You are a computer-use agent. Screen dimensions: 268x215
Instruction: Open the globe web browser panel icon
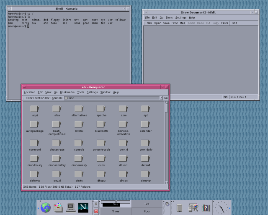point(46,207)
